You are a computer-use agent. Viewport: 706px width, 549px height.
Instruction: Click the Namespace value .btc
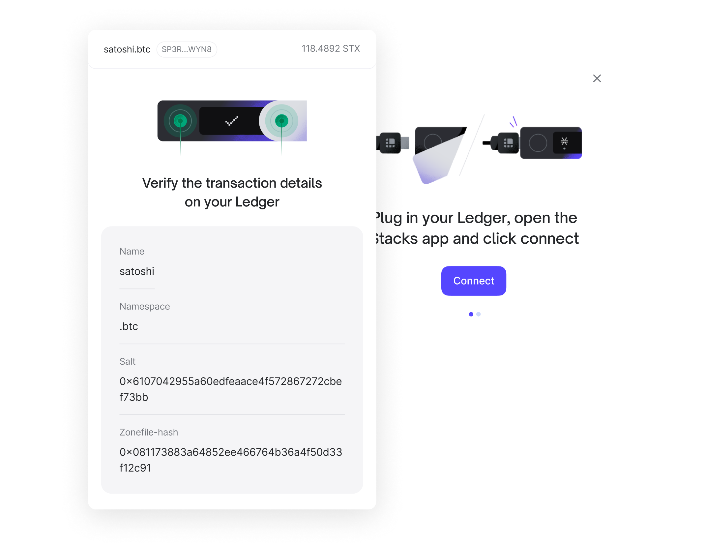click(129, 326)
